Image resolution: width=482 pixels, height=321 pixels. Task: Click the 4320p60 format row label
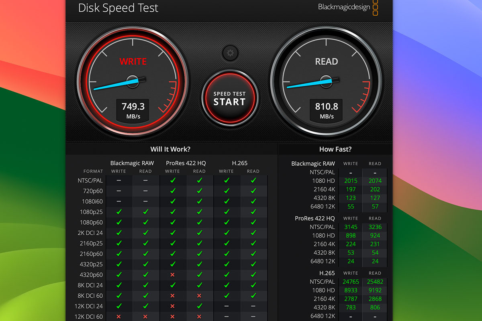[90, 274]
